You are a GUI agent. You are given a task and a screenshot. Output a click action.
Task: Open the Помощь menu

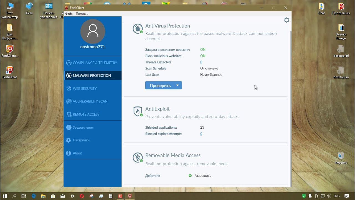coord(82,14)
